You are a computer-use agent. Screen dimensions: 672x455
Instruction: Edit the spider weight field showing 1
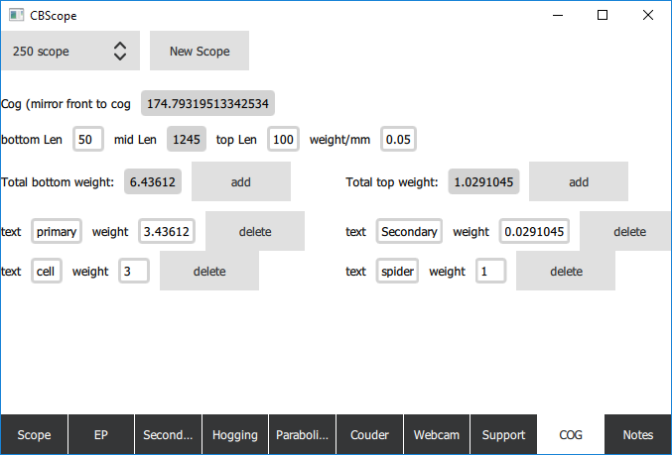tap(490, 271)
